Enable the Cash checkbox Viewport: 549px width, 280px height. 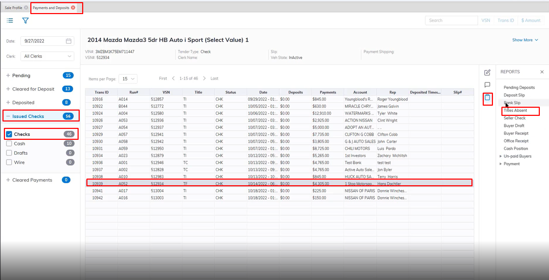9,144
